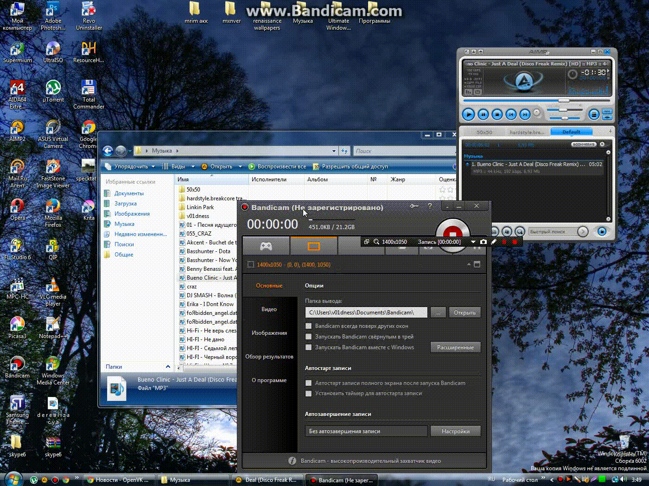The height and width of the screenshot is (486, 649).
Task: Click the browse '...' button for output folder
Action: tap(438, 313)
